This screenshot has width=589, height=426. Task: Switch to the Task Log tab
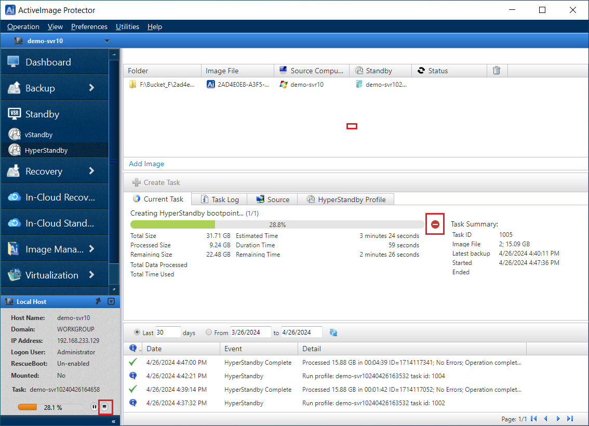[x=220, y=199]
